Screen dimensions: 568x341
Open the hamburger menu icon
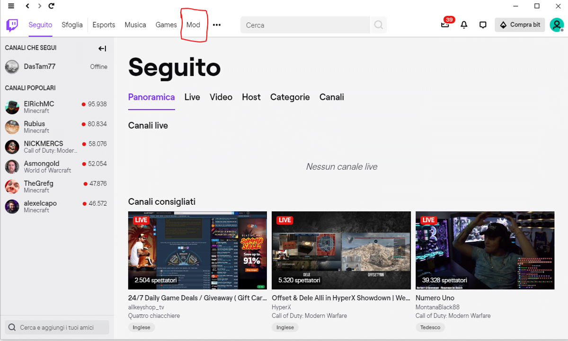[x=11, y=6]
